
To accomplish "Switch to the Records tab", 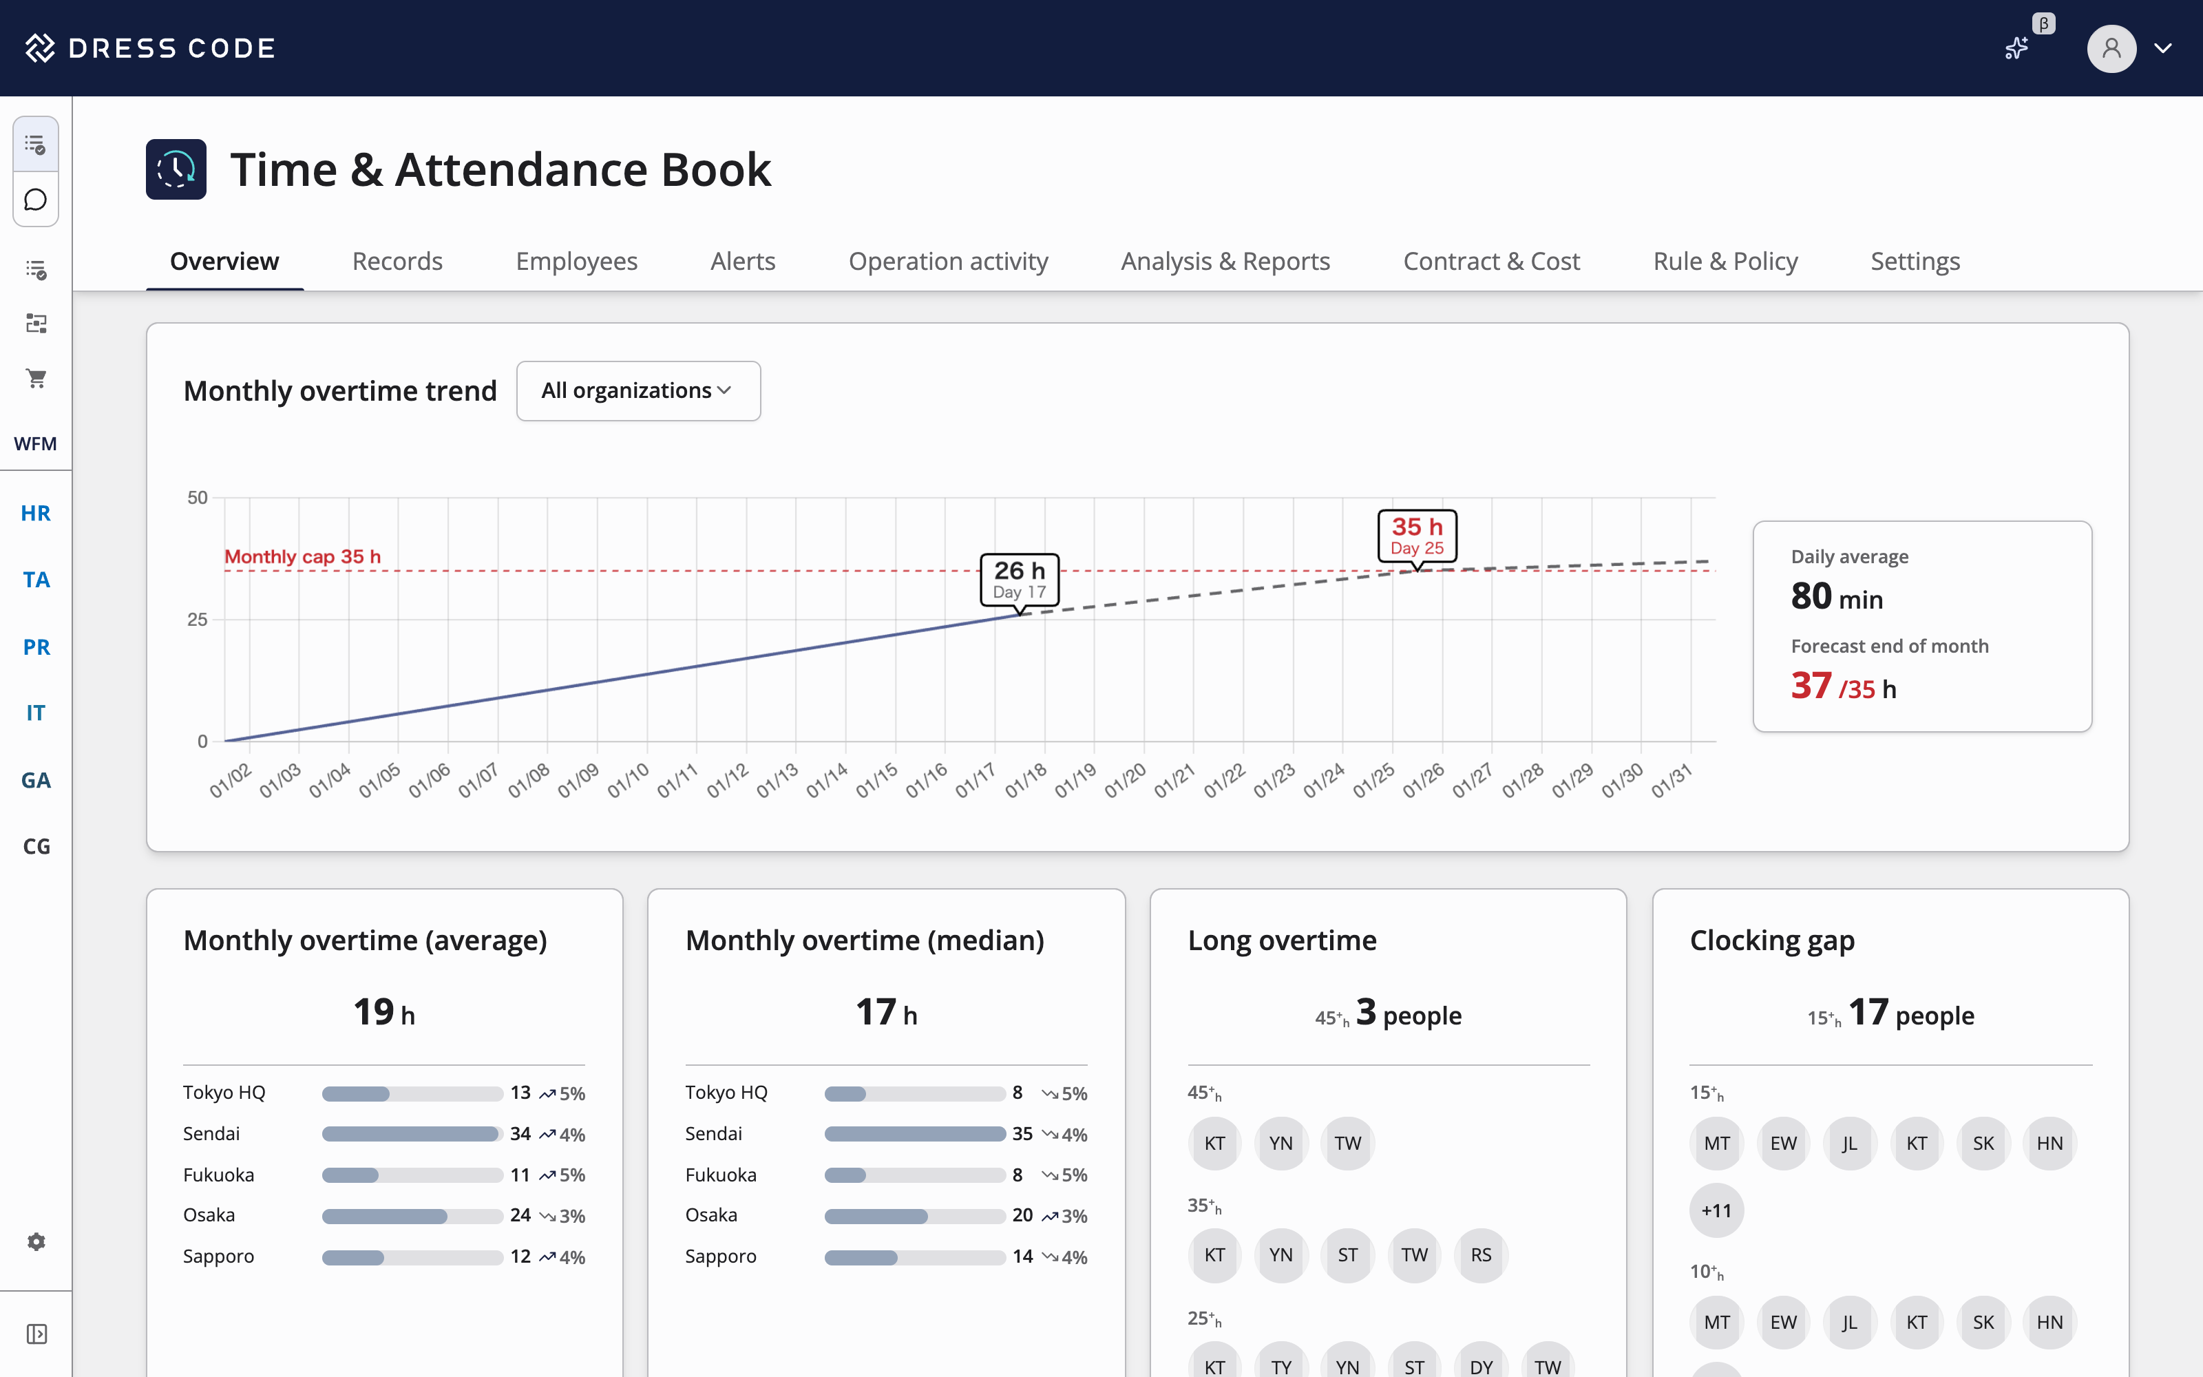I will click(x=397, y=262).
